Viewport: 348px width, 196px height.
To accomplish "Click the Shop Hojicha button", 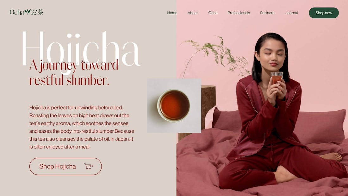I will point(65,167).
